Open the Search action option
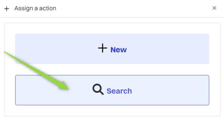Viewport: 224px width, 139px height. (x=112, y=90)
